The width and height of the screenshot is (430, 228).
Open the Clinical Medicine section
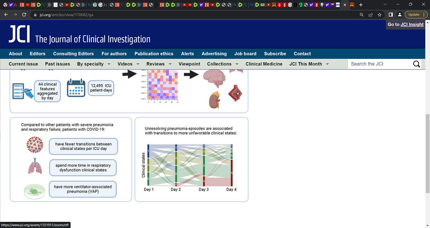coord(264,64)
